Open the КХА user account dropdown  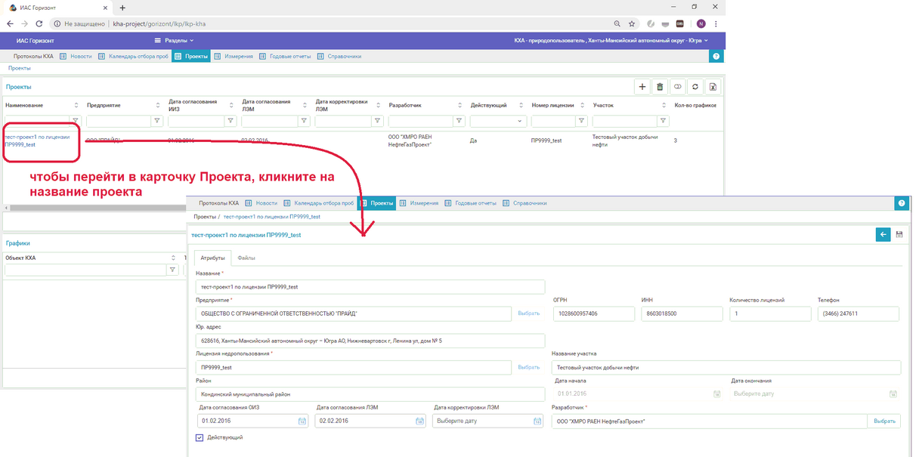[x=610, y=40]
